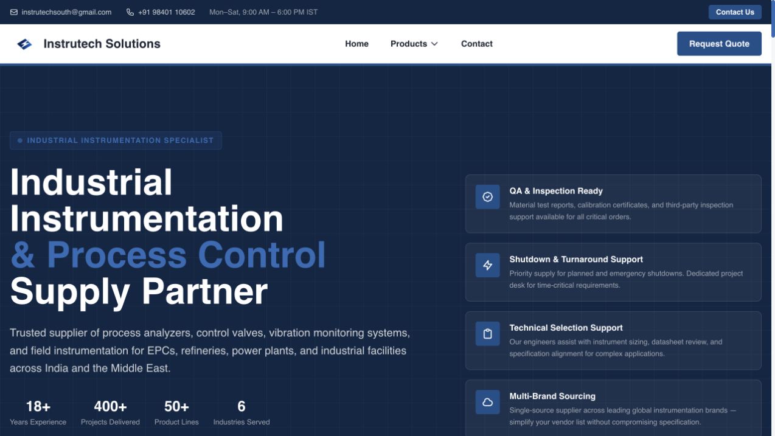Select the Shutdown & Turnaround Support card title
Screen dimensions: 775x436
pos(576,259)
